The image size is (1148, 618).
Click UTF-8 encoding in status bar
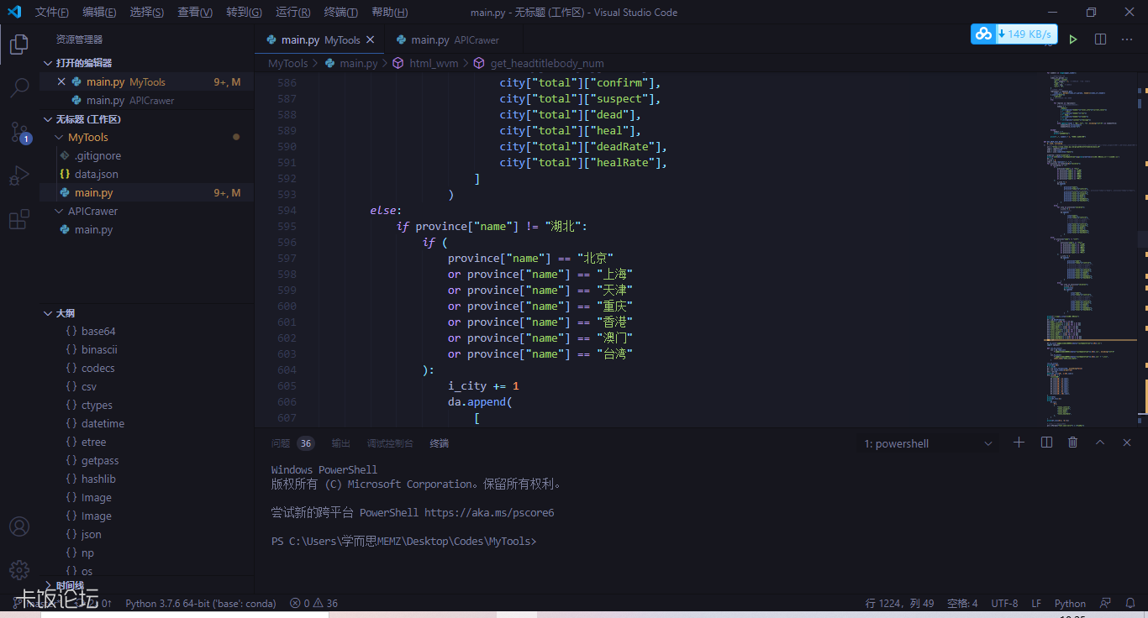pos(1004,603)
